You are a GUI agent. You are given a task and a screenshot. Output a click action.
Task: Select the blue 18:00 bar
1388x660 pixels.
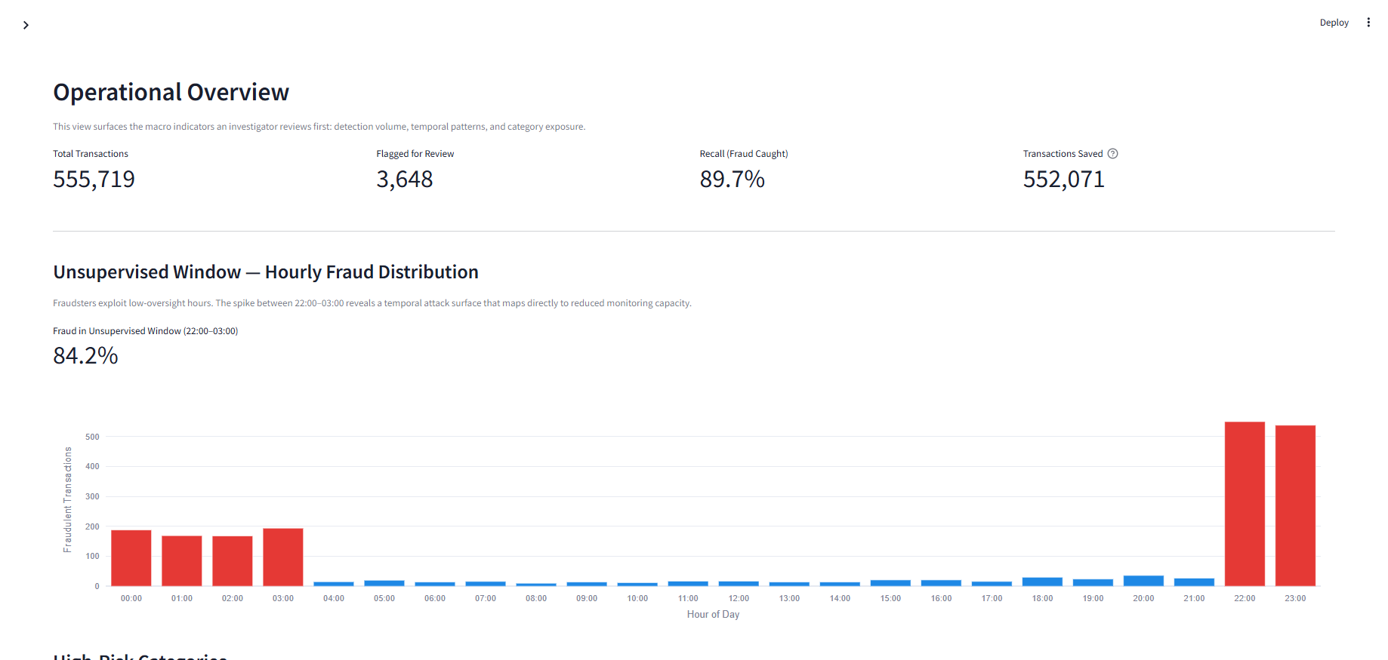[1042, 582]
